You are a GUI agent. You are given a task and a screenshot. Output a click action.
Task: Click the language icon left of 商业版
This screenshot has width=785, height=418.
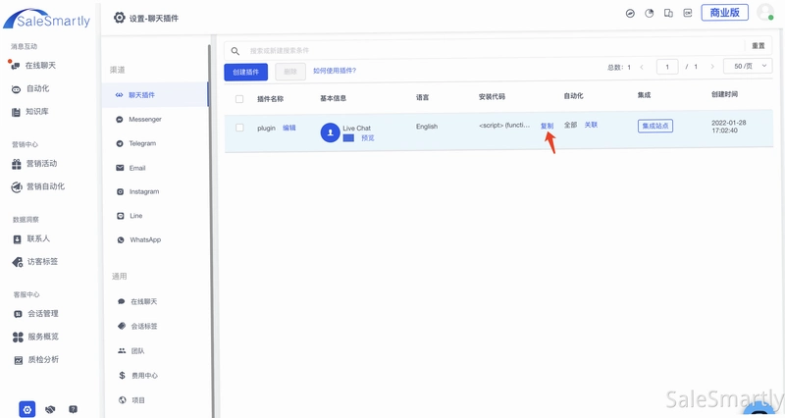(x=688, y=14)
